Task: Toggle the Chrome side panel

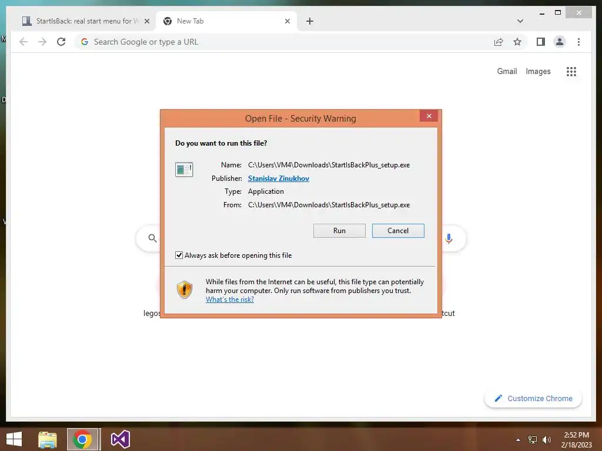Action: (x=541, y=42)
